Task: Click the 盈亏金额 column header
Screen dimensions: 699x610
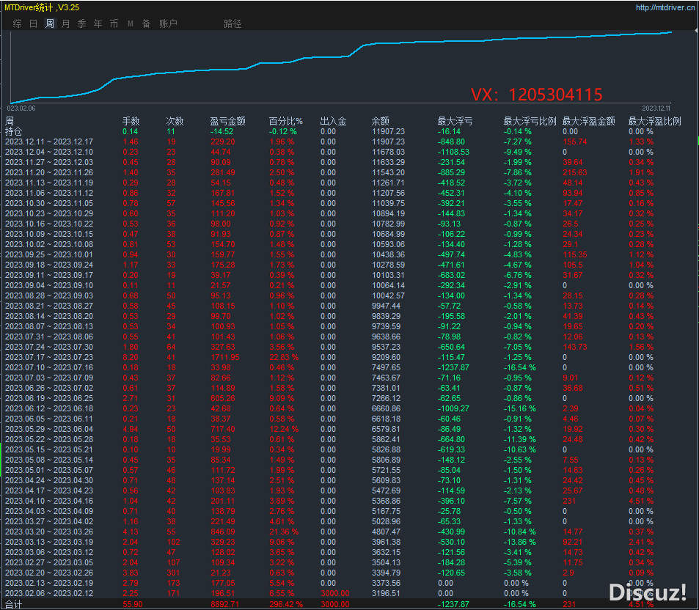Action: [x=227, y=121]
